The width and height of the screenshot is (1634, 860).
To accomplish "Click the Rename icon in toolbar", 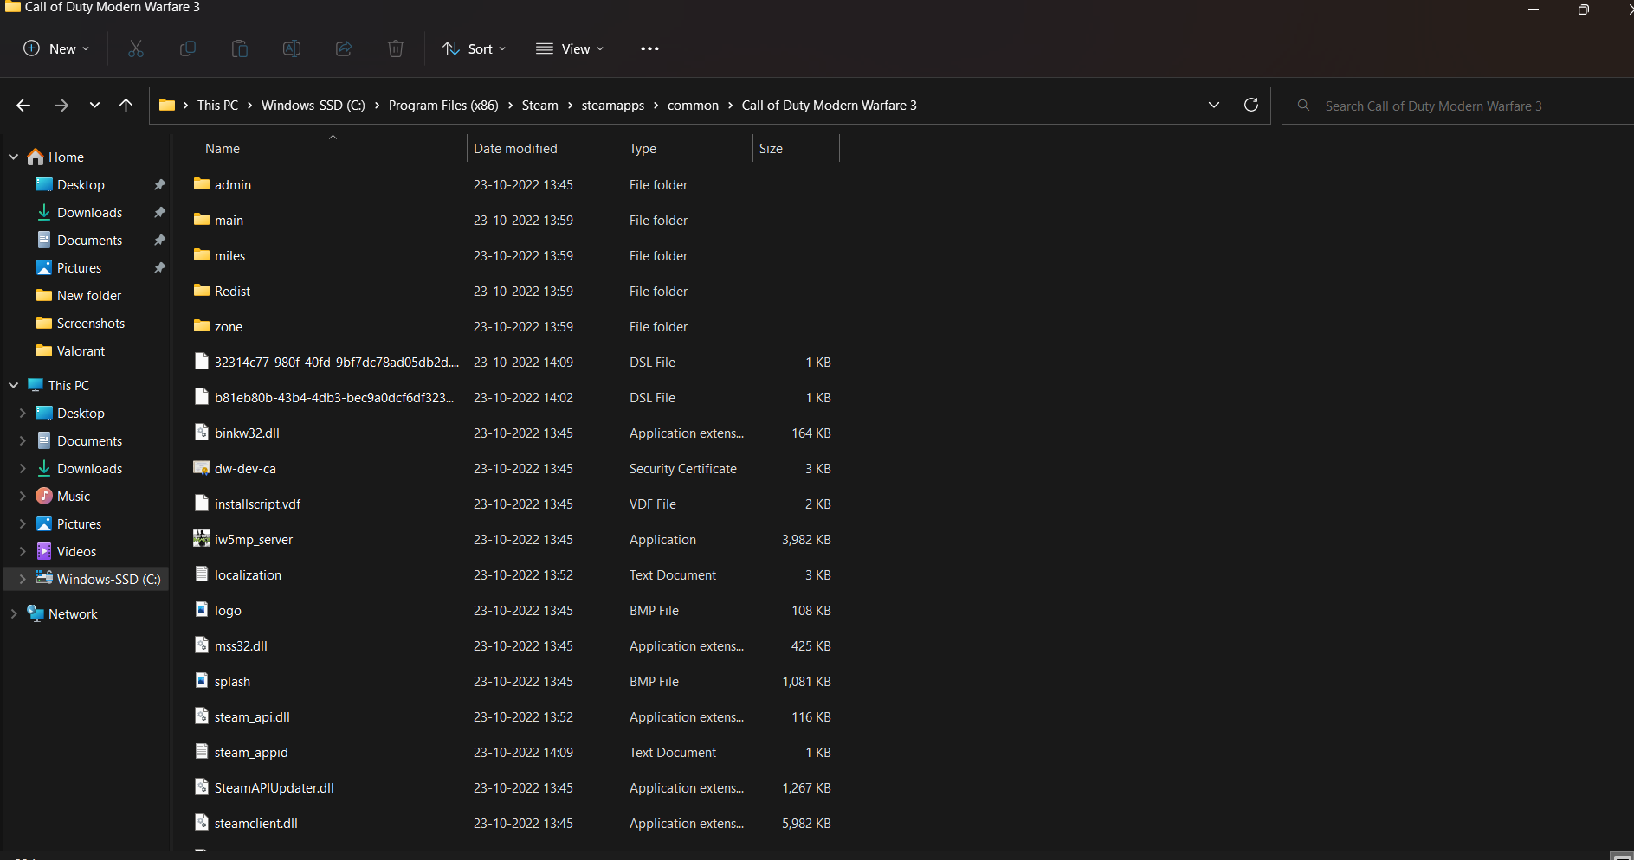I will pos(292,48).
